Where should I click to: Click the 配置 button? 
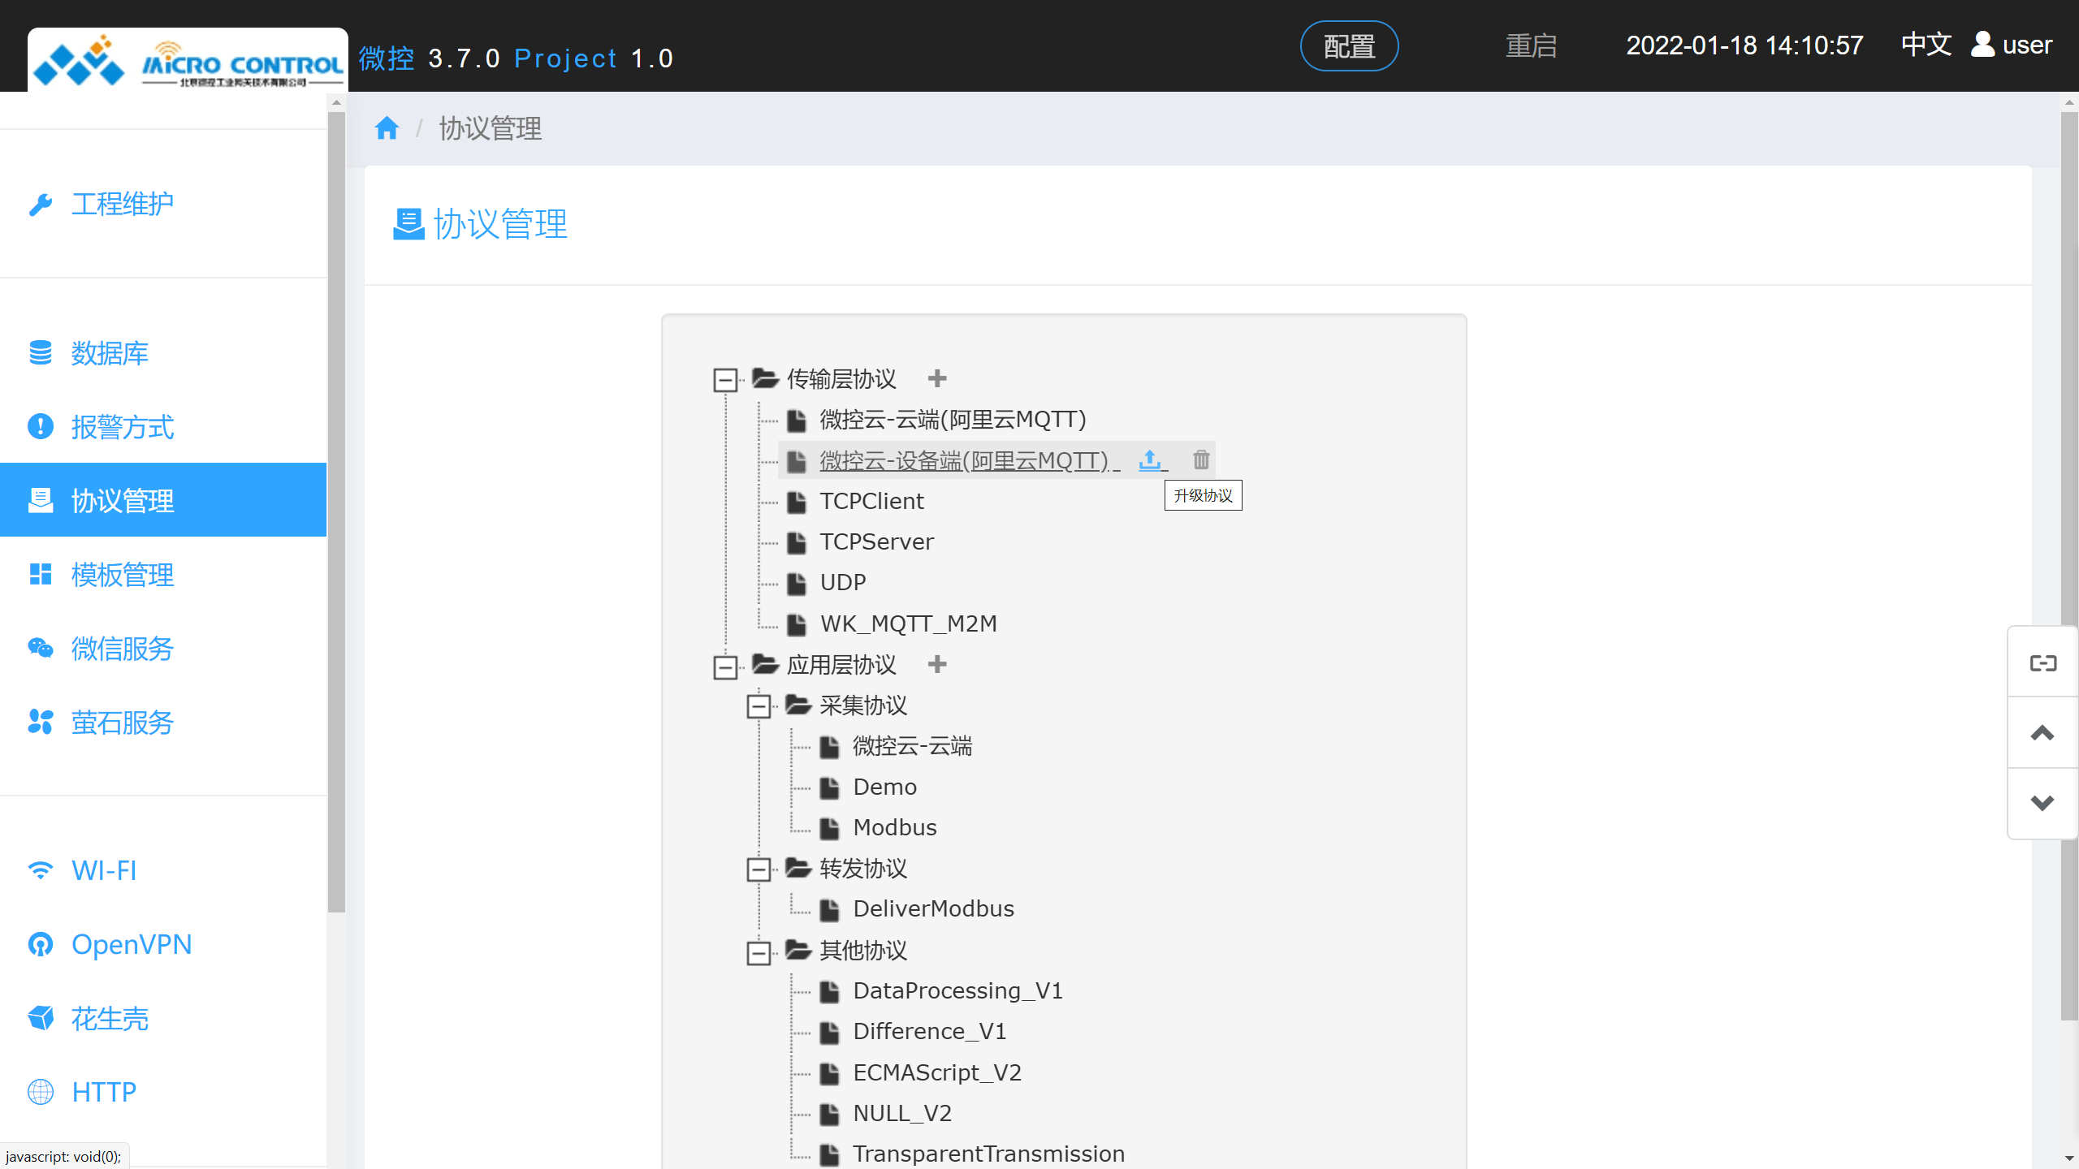coord(1348,45)
